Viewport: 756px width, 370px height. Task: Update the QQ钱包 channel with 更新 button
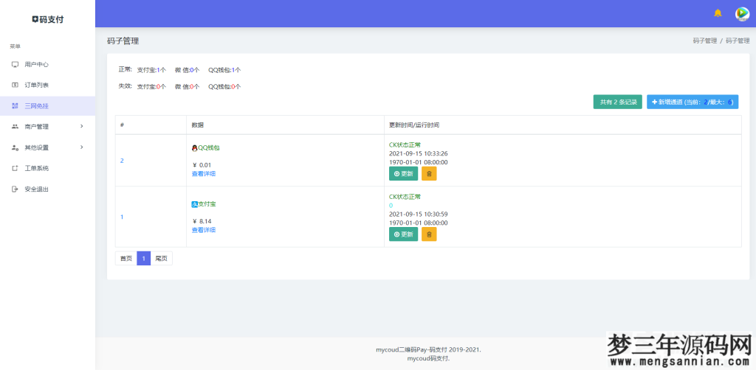403,173
